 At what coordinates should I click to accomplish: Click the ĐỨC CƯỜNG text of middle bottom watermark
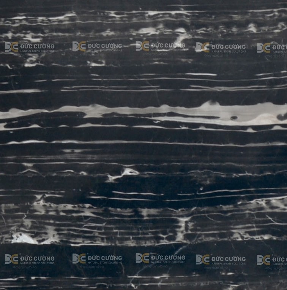[168, 257]
